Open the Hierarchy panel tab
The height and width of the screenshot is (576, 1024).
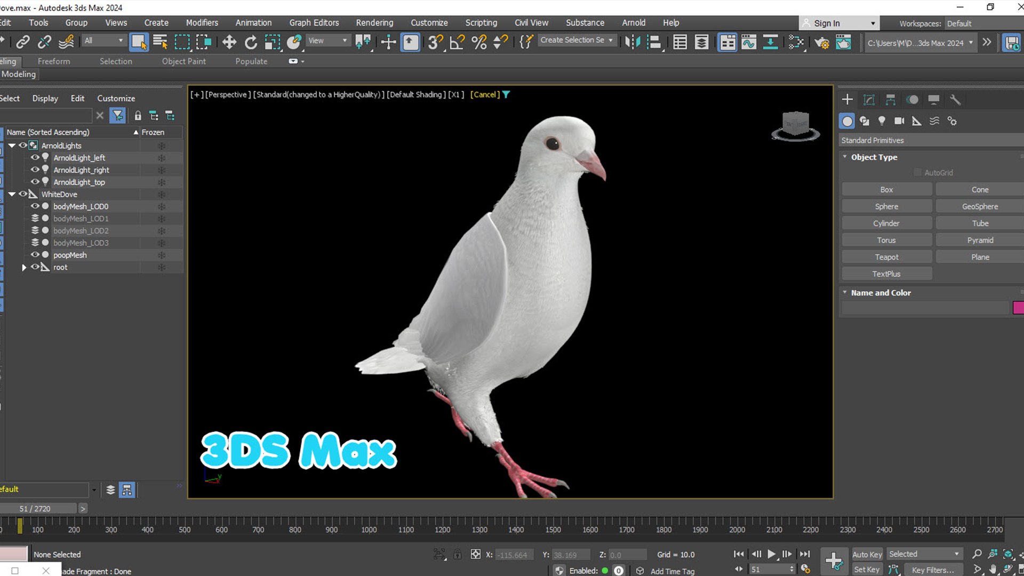[890, 100]
